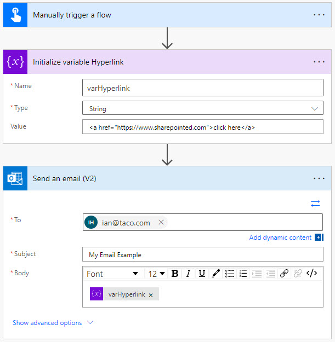Click the email Body text area

(202, 294)
